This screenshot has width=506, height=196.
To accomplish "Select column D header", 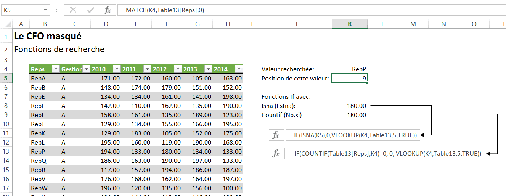I will [106, 24].
